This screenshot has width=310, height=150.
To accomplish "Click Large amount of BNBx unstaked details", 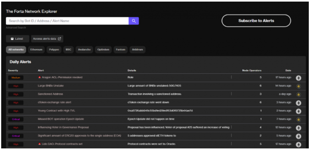I will click(154, 86).
